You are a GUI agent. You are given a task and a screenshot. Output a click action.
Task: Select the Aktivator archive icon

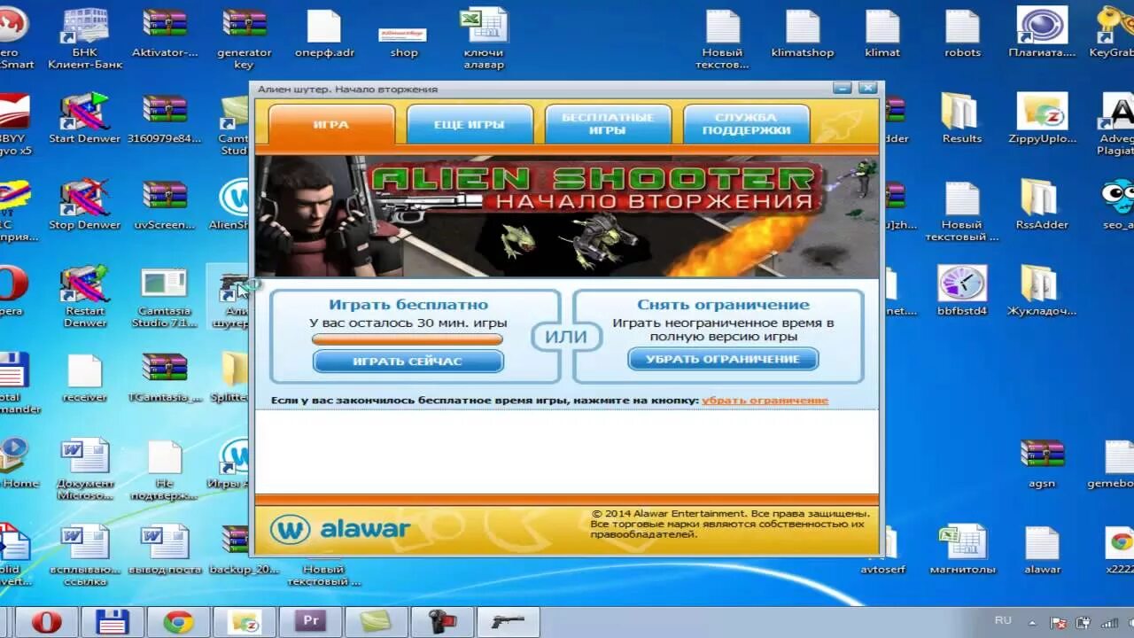[165, 34]
